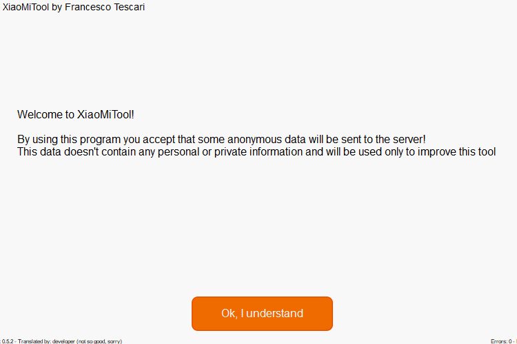The image size is (517, 344).
Task: Click the word "understand" on the orange button
Action: tap(274, 314)
